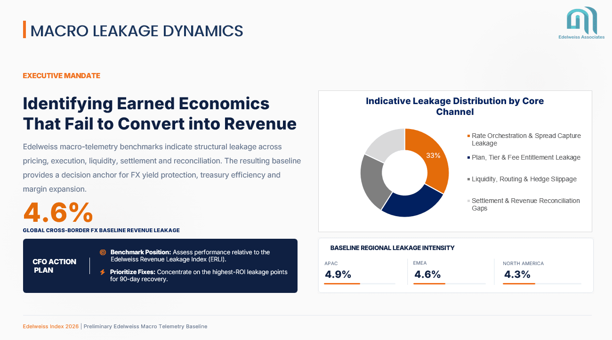Viewport: 612px width, 340px height.
Task: Click the CFO ACTION PLAN label
Action: tap(54, 266)
